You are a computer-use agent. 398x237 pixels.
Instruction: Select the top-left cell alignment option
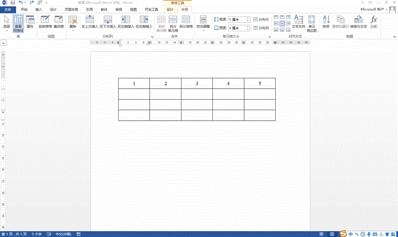coord(276,18)
